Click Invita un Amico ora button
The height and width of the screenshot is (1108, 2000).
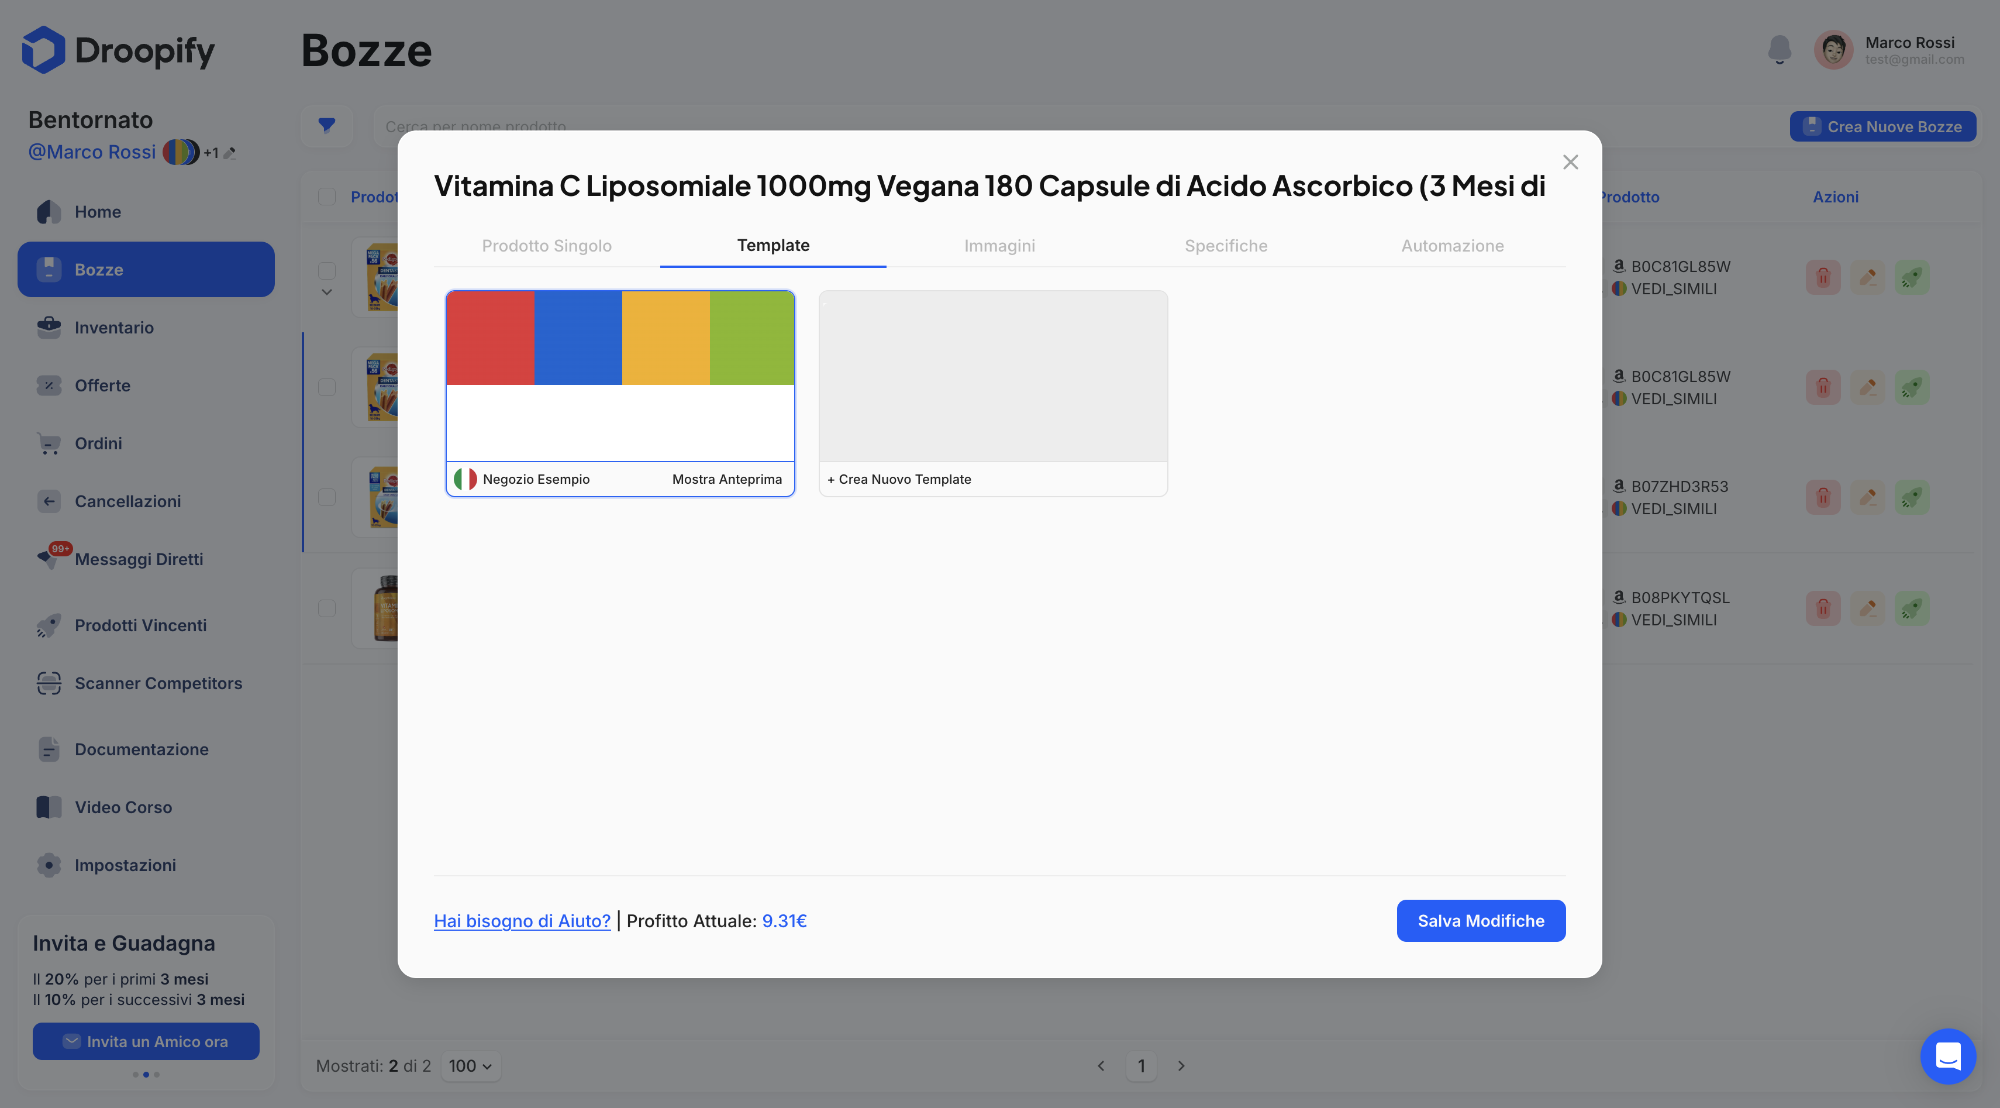tap(146, 1041)
